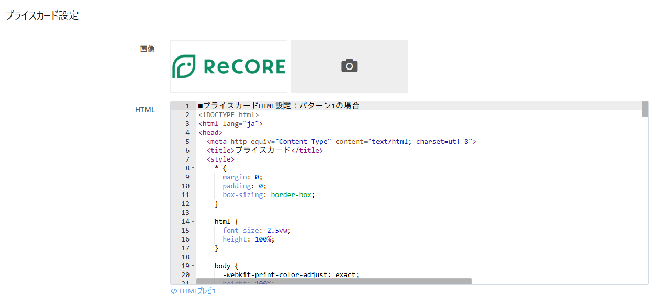Click line 1 text プライスカードHTML設定
Image resolution: width=657 pixels, height=298 pixels.
click(279, 106)
